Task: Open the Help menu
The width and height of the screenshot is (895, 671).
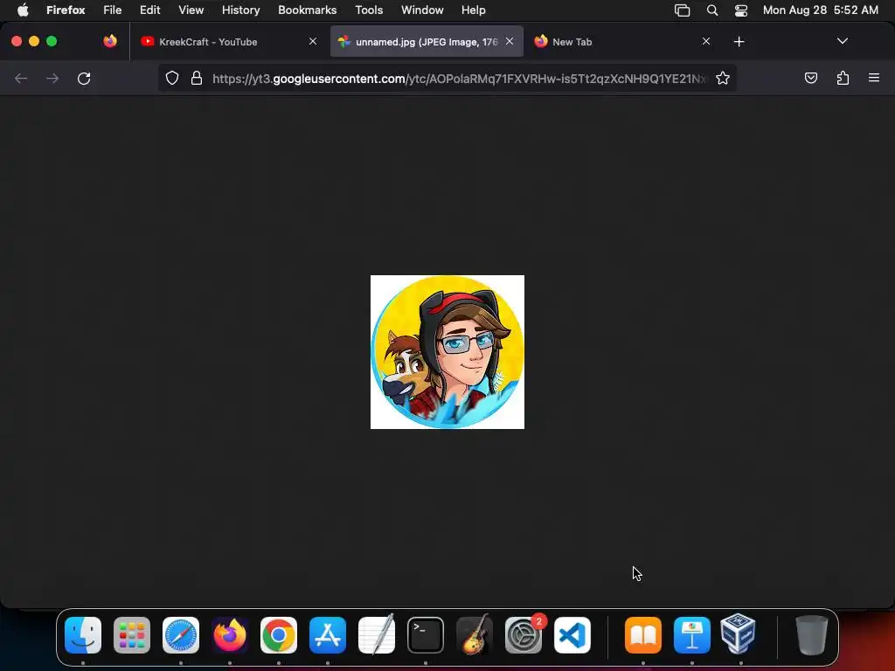Action: click(x=473, y=10)
